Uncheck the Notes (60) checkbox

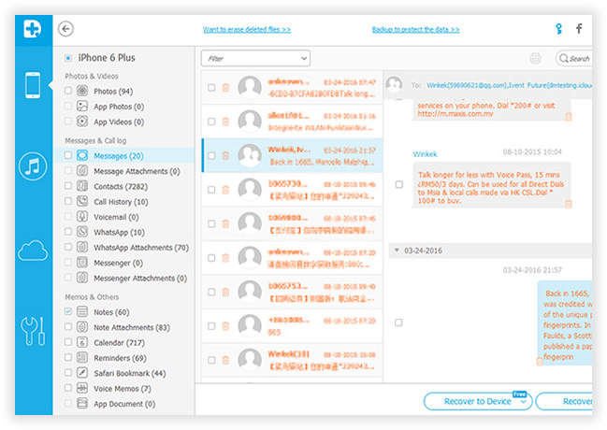click(x=68, y=311)
